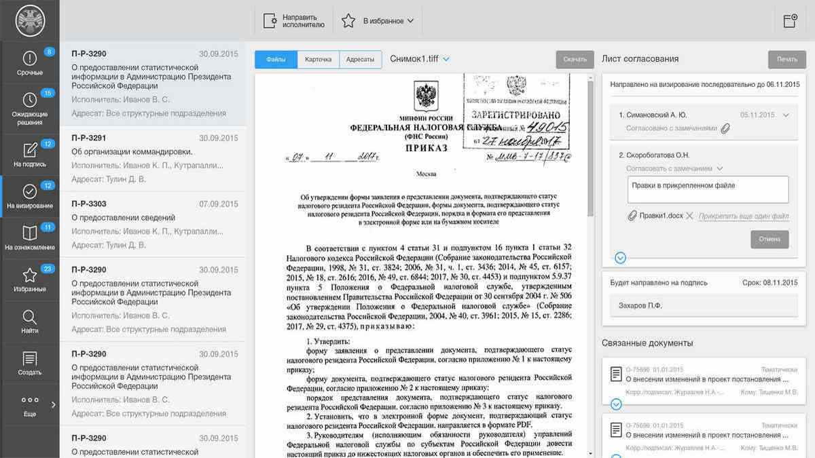Click the comment text field Правки в прикрепленном файле
The height and width of the screenshot is (458, 815).
point(708,189)
